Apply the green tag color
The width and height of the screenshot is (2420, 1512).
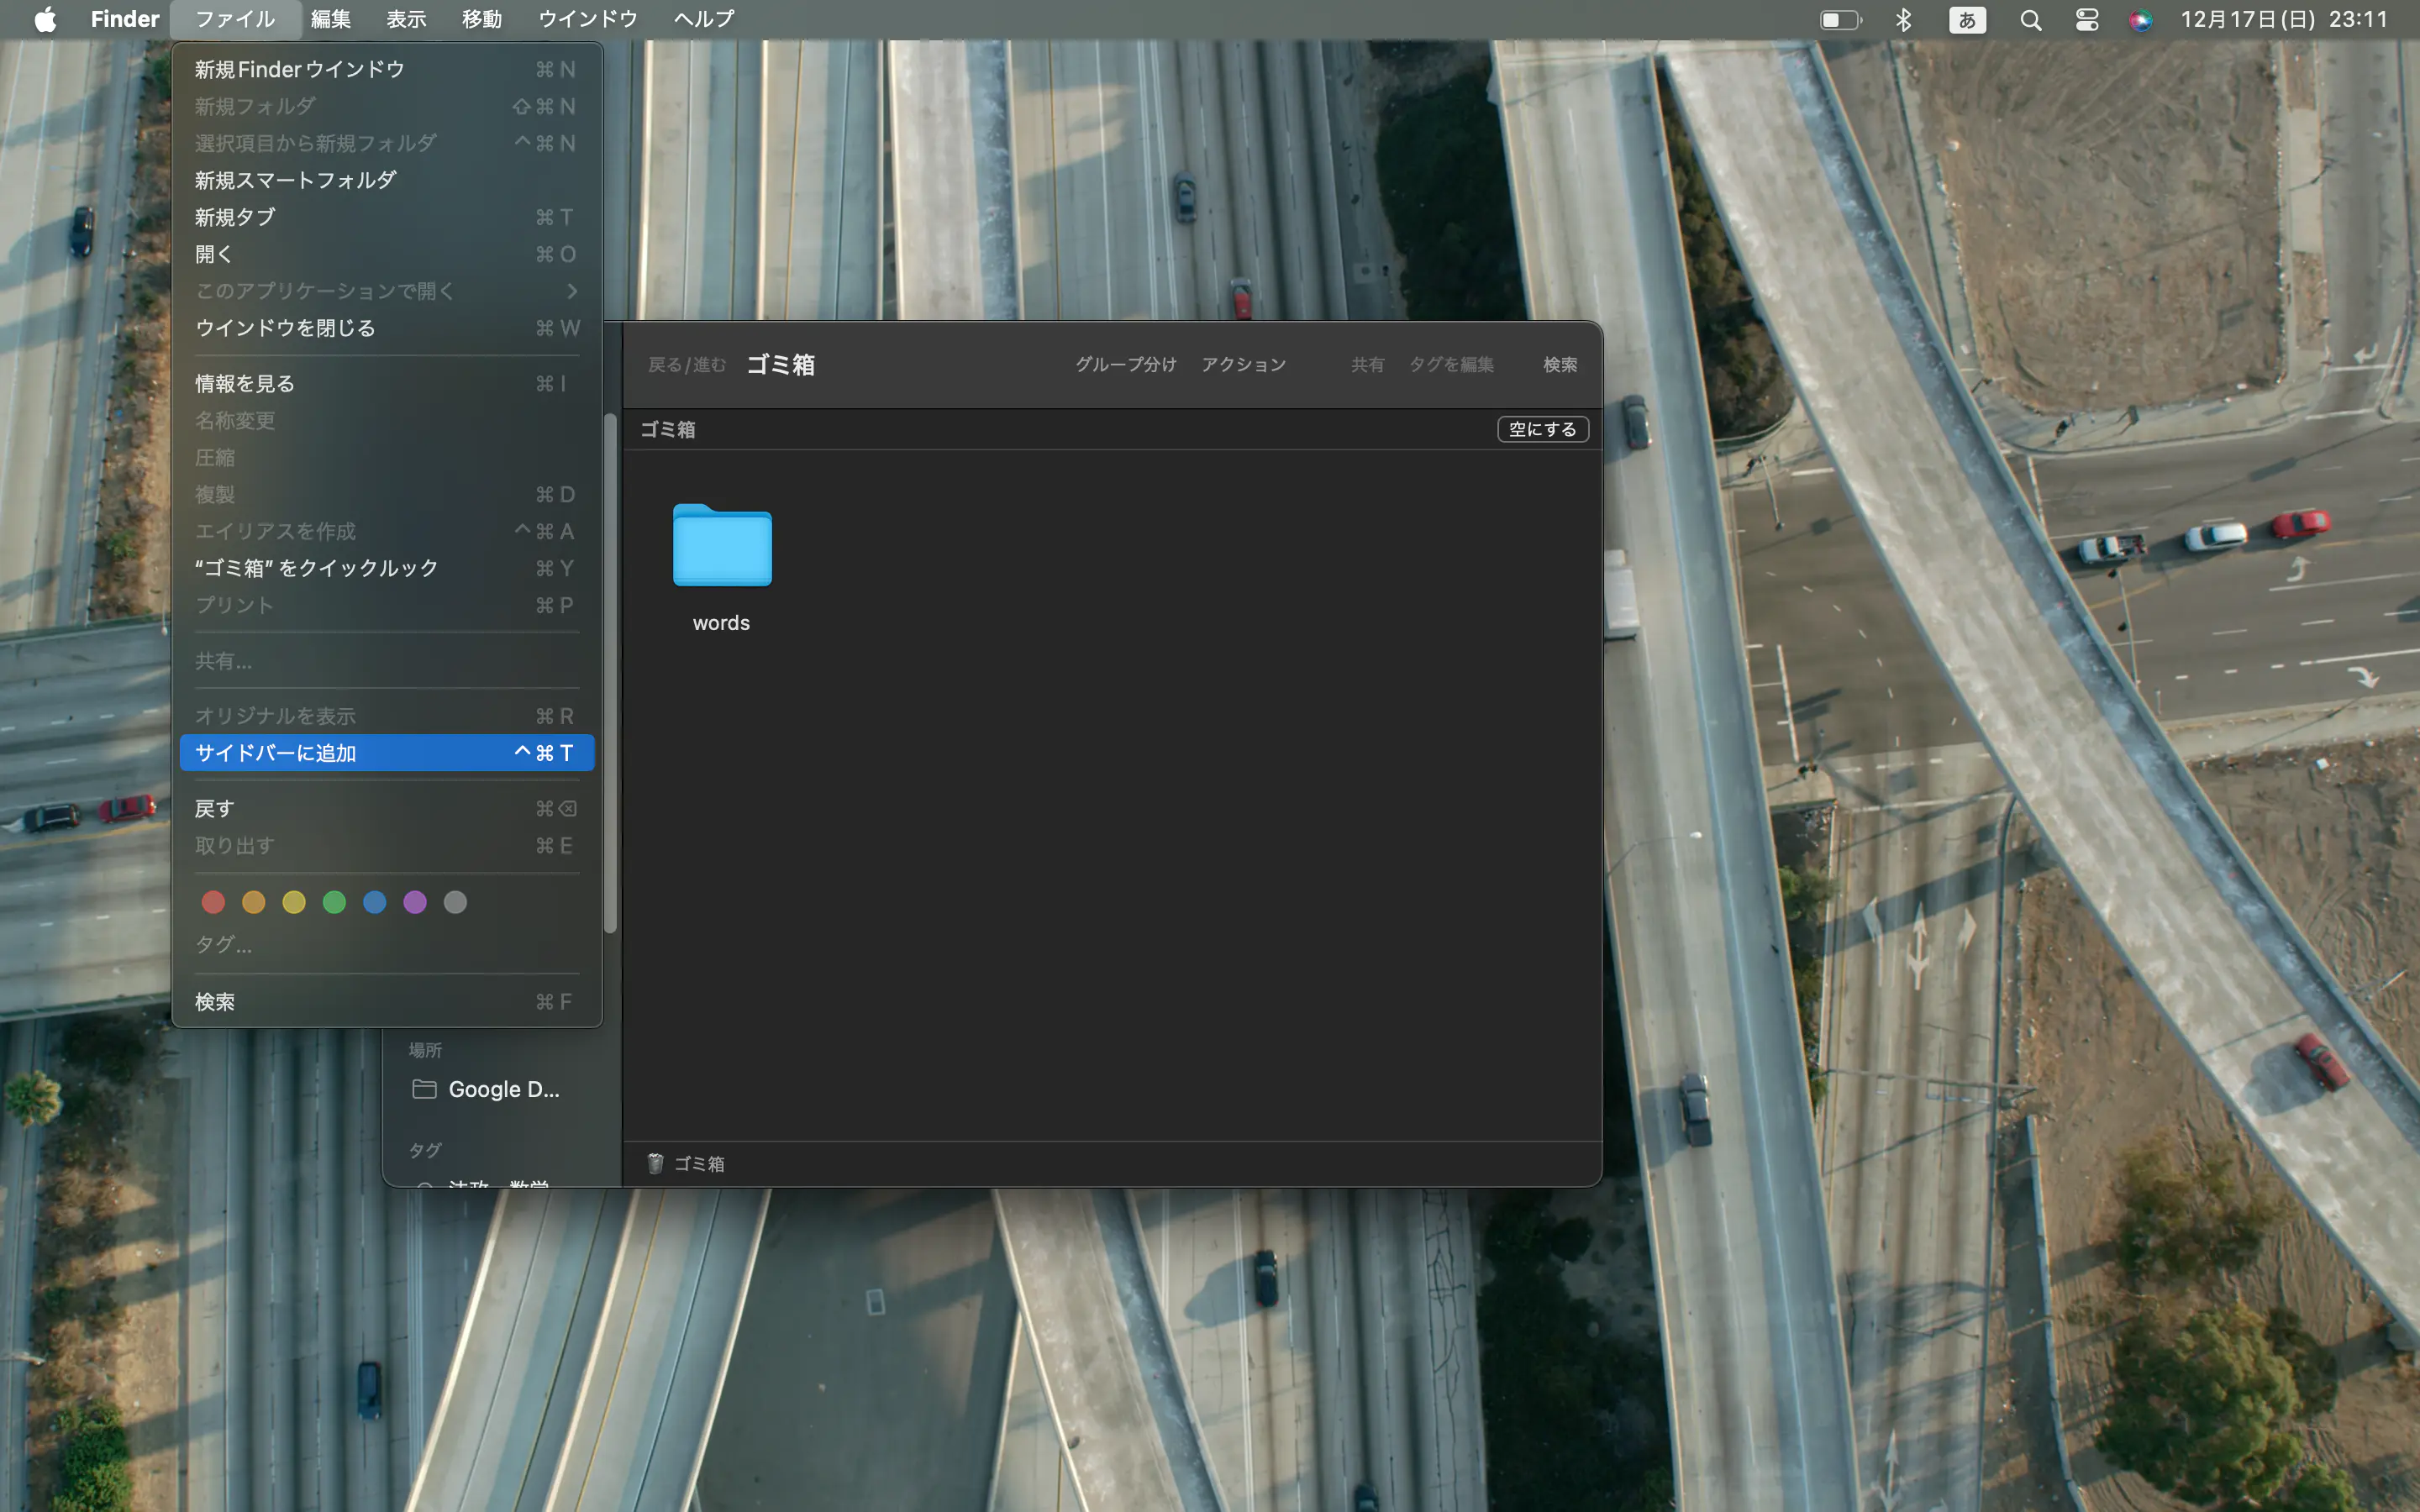click(334, 902)
